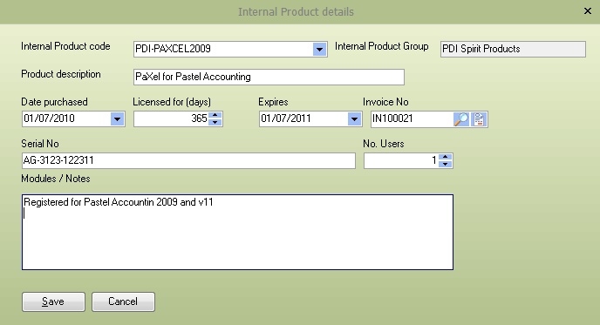
Task: Increase Licensed for days value
Action: pos(215,115)
